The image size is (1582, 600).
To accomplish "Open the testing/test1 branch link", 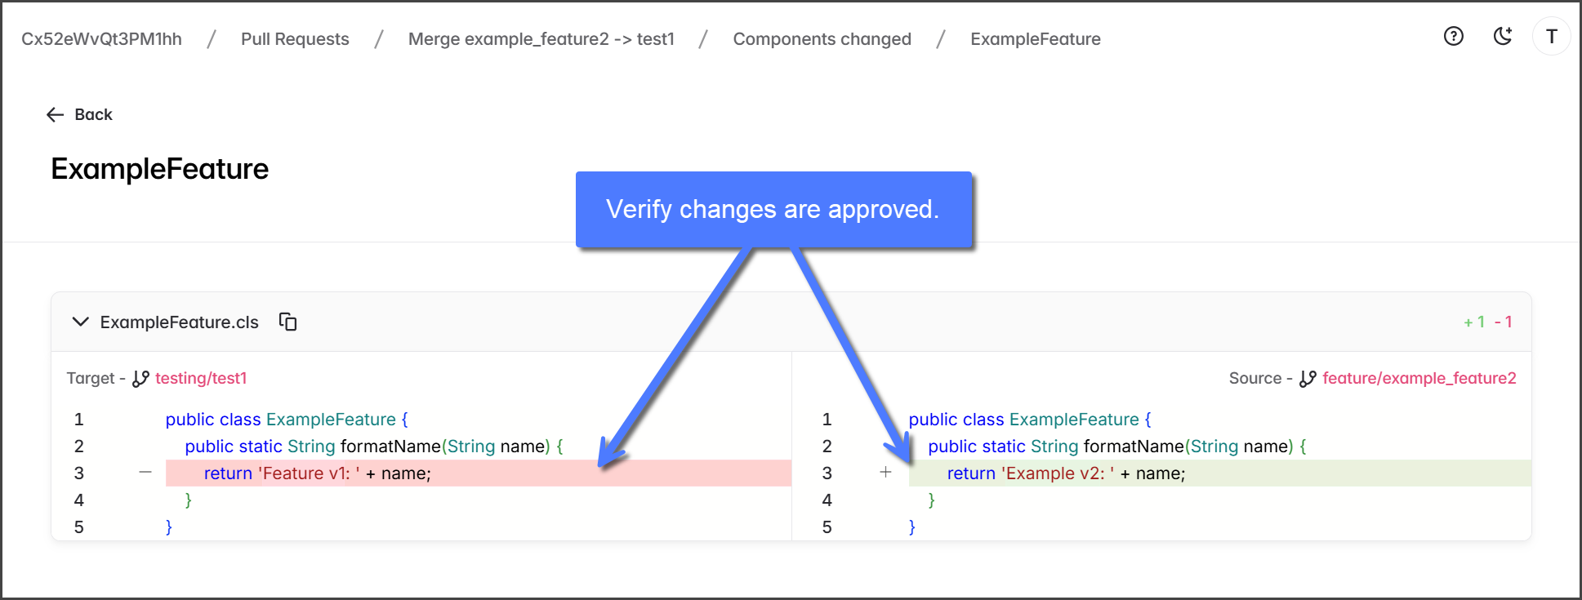I will (x=201, y=379).
